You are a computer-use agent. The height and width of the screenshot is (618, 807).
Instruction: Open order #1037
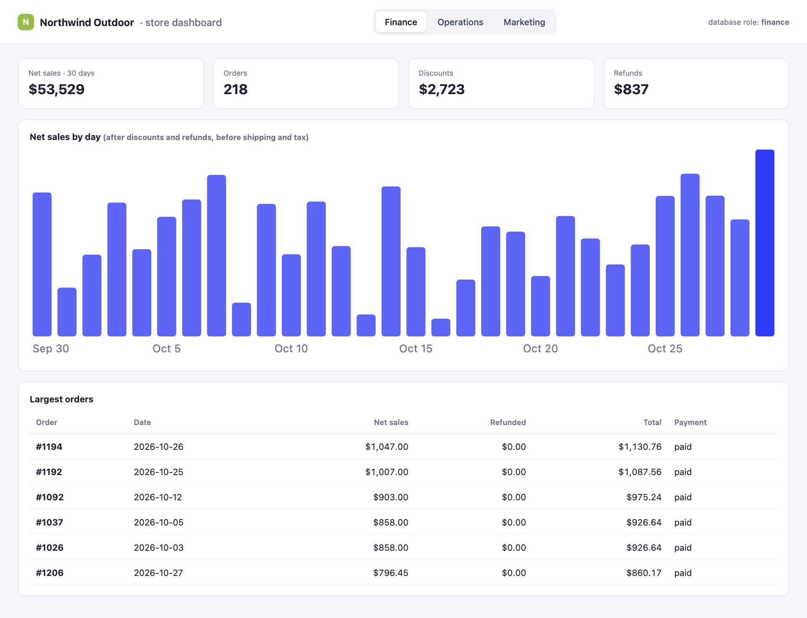tap(50, 523)
